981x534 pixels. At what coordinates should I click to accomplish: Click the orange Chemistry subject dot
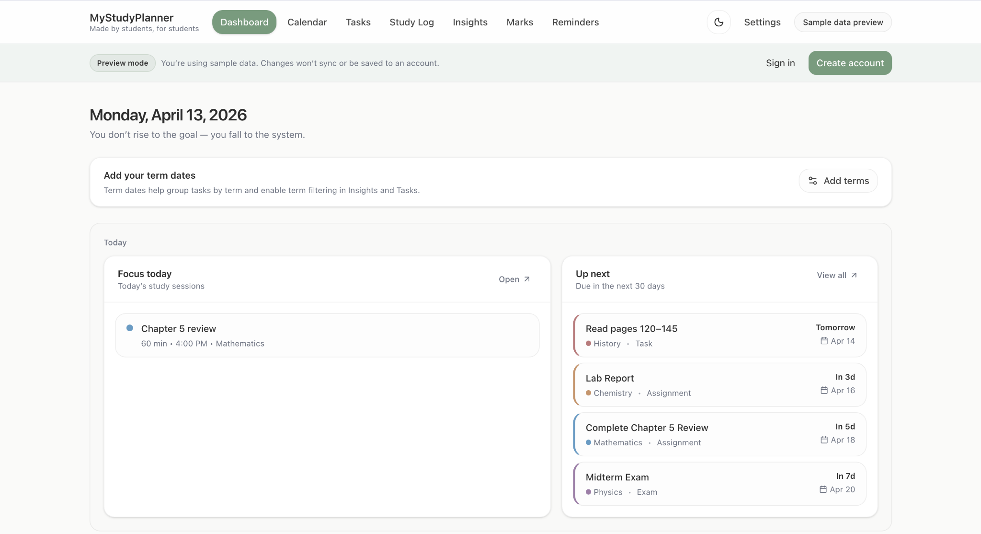click(x=588, y=393)
